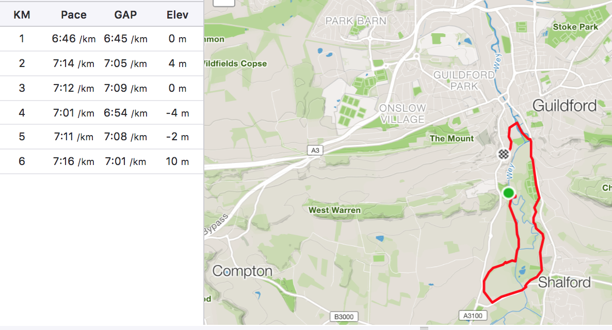Click the checkered finish flag marker

click(x=504, y=155)
